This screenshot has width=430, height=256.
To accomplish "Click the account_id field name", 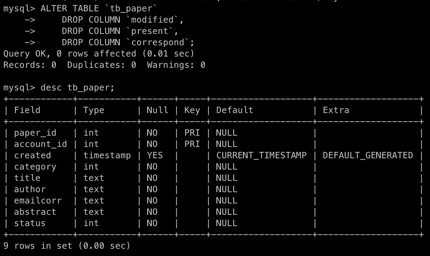I will point(40,144).
